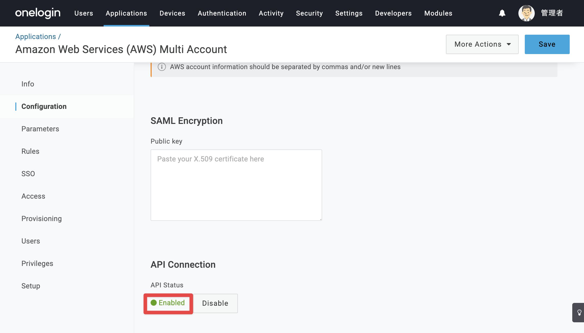Screen dimensions: 584x333
Task: Click the AWS account information notice text
Action: [x=285, y=67]
